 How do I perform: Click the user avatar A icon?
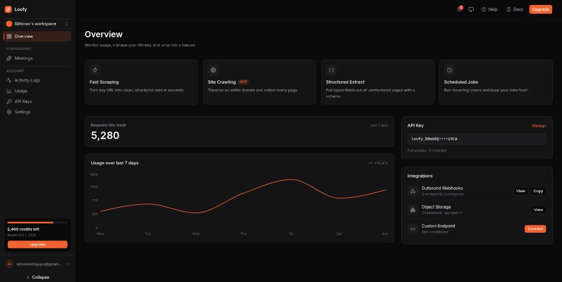pos(9,264)
